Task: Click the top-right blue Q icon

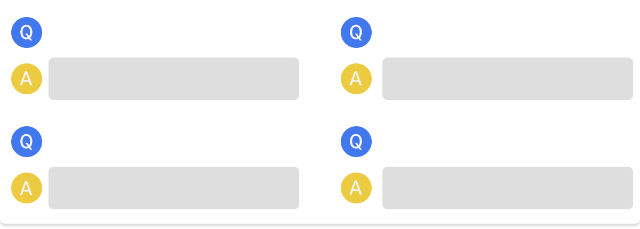Action: (356, 32)
